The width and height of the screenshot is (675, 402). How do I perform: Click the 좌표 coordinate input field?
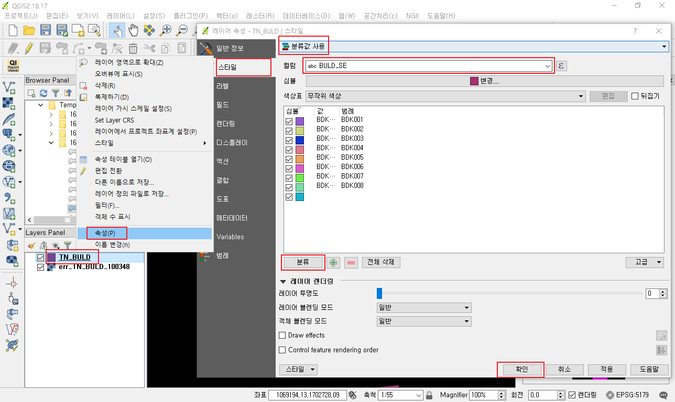pos(308,395)
